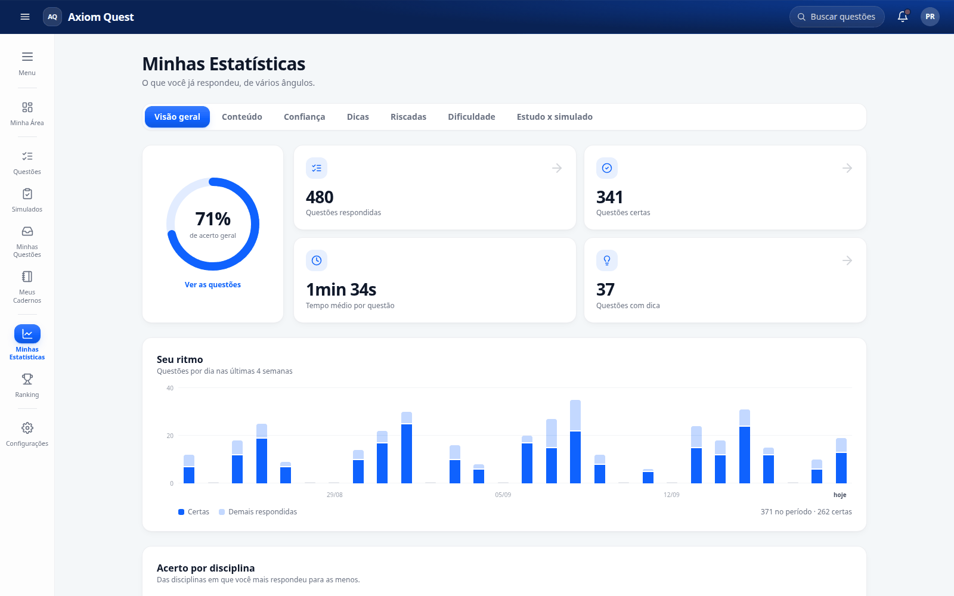The width and height of the screenshot is (954, 596).
Task: Open Questões in sidebar
Action: (27, 163)
